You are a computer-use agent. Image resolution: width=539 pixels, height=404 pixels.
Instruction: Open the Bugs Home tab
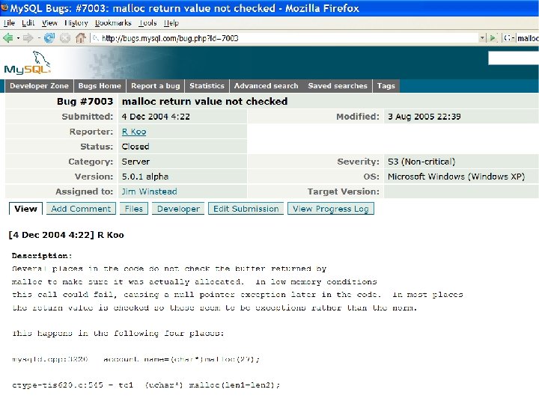pyautogui.click(x=100, y=86)
